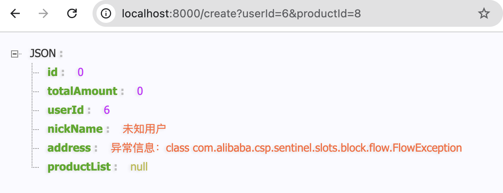Select the id key
The image size is (503, 193).
point(53,72)
